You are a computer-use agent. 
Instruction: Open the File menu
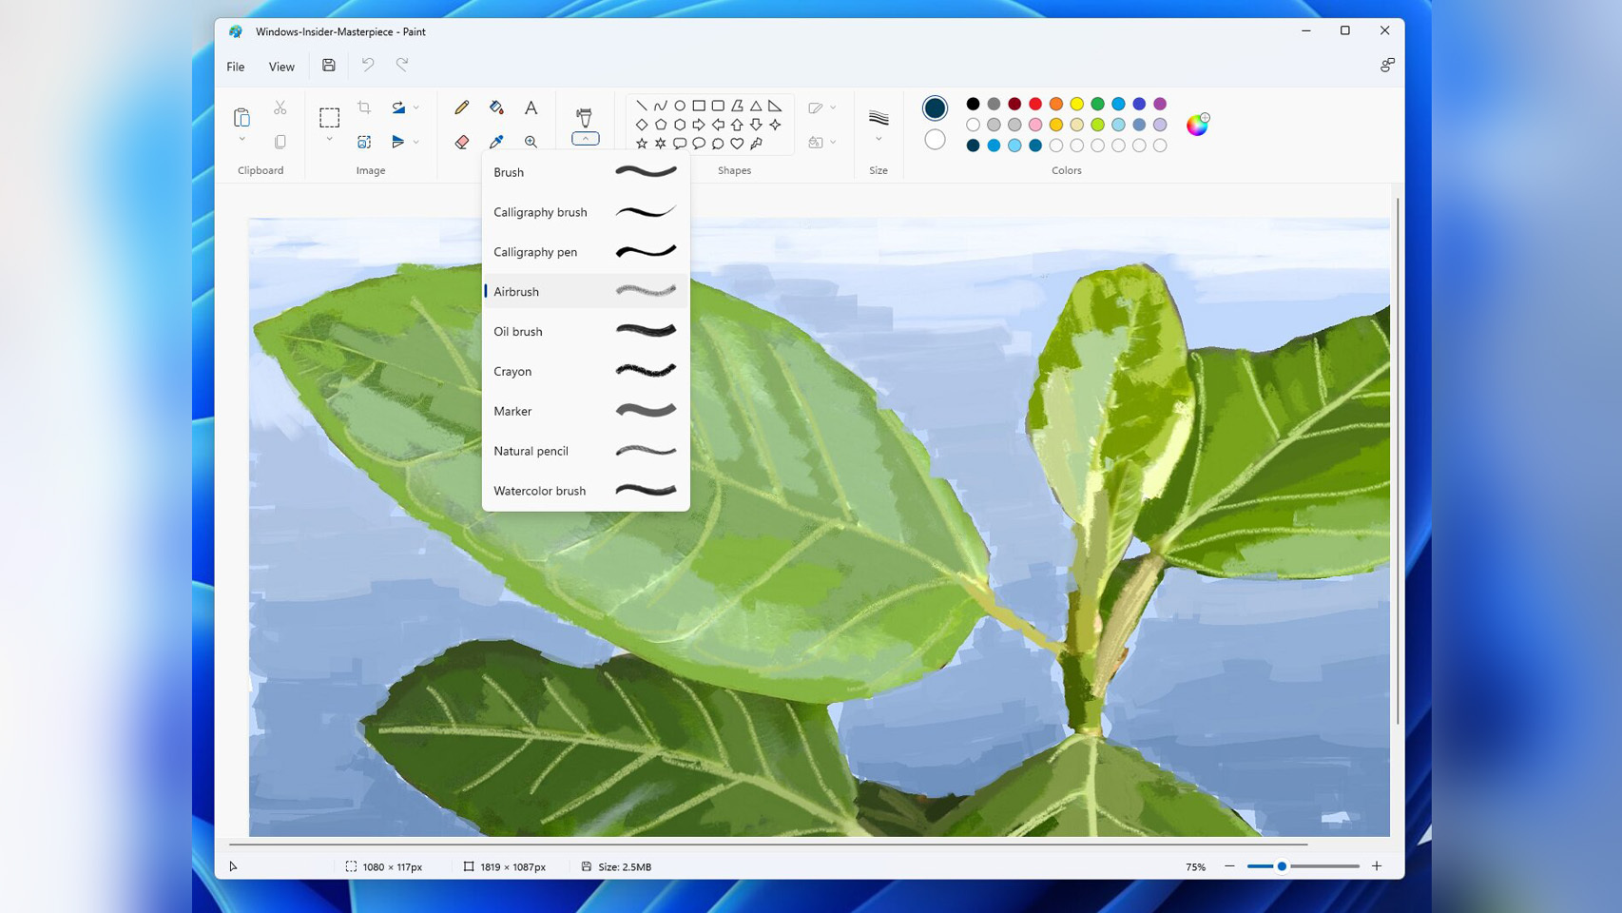[x=235, y=67]
